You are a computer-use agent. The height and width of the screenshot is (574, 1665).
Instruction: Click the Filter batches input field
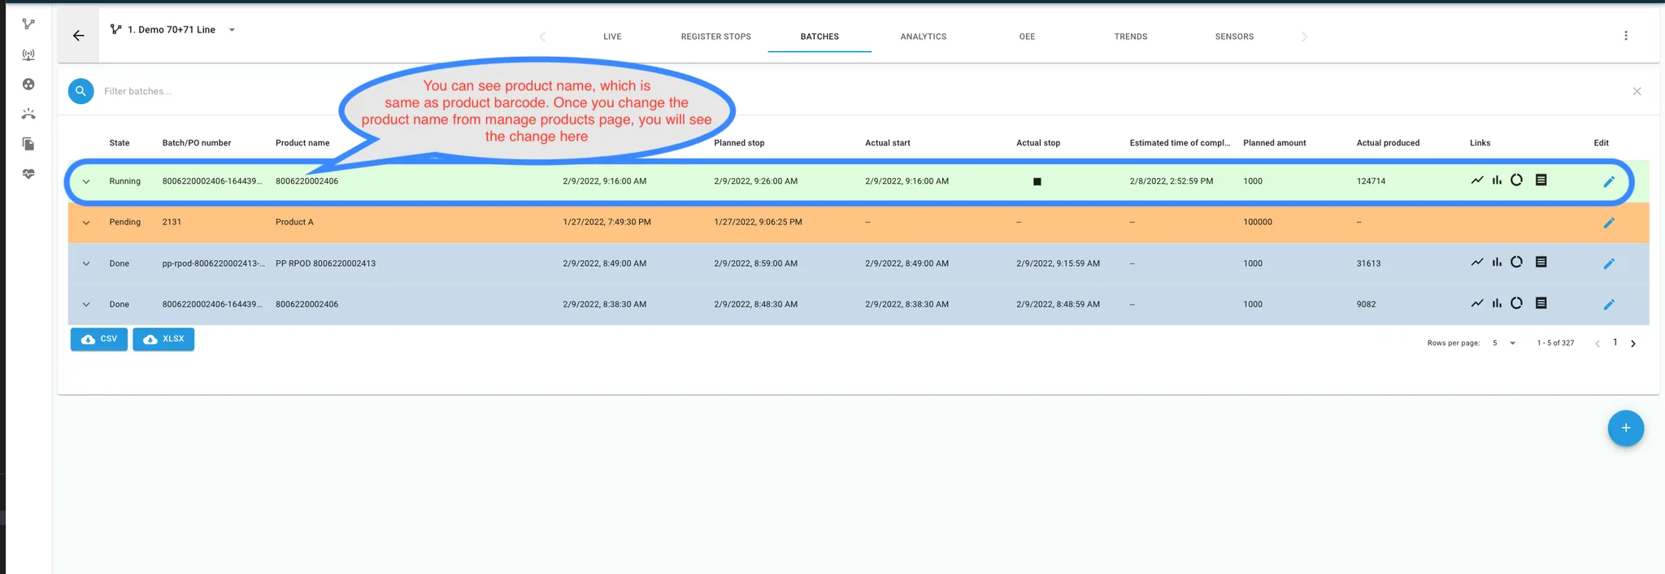click(862, 91)
